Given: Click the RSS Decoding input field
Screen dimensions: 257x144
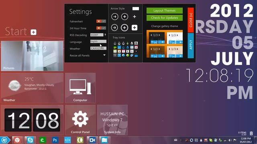Looking at the screenshot, I should click(97, 35).
